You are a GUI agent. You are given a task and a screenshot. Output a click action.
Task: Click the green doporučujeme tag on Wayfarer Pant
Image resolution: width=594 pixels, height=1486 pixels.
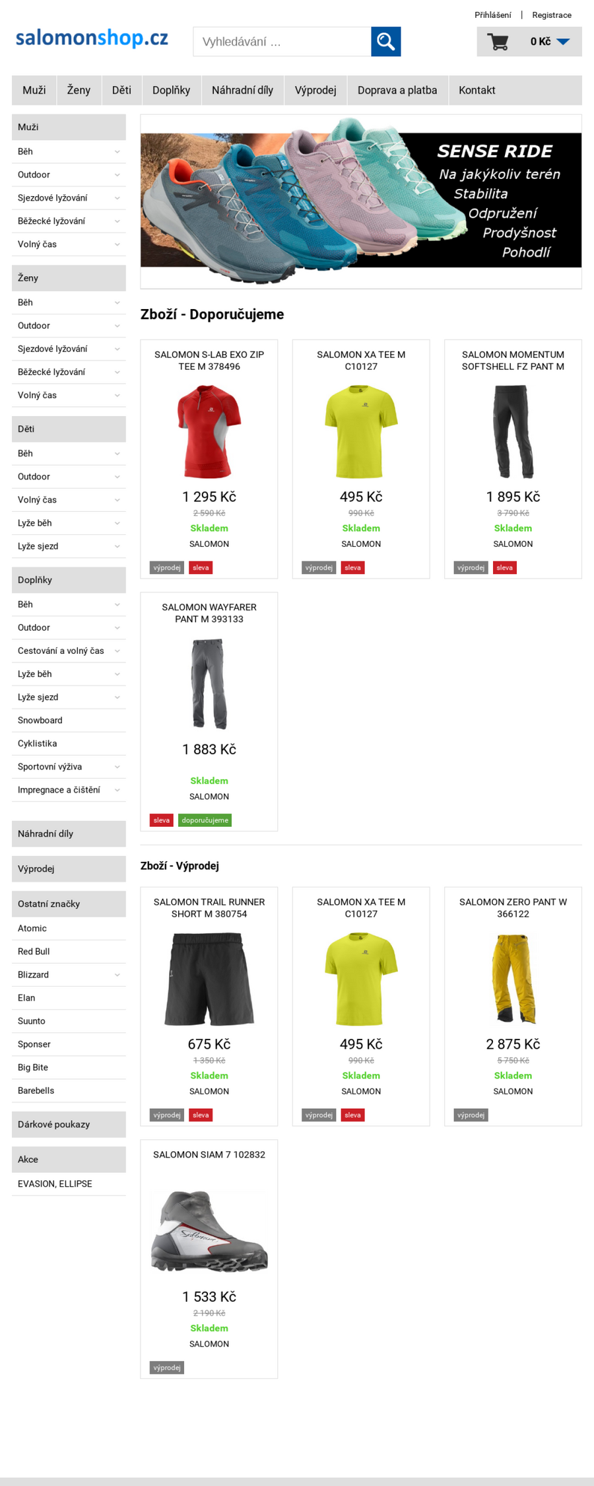coord(205,820)
